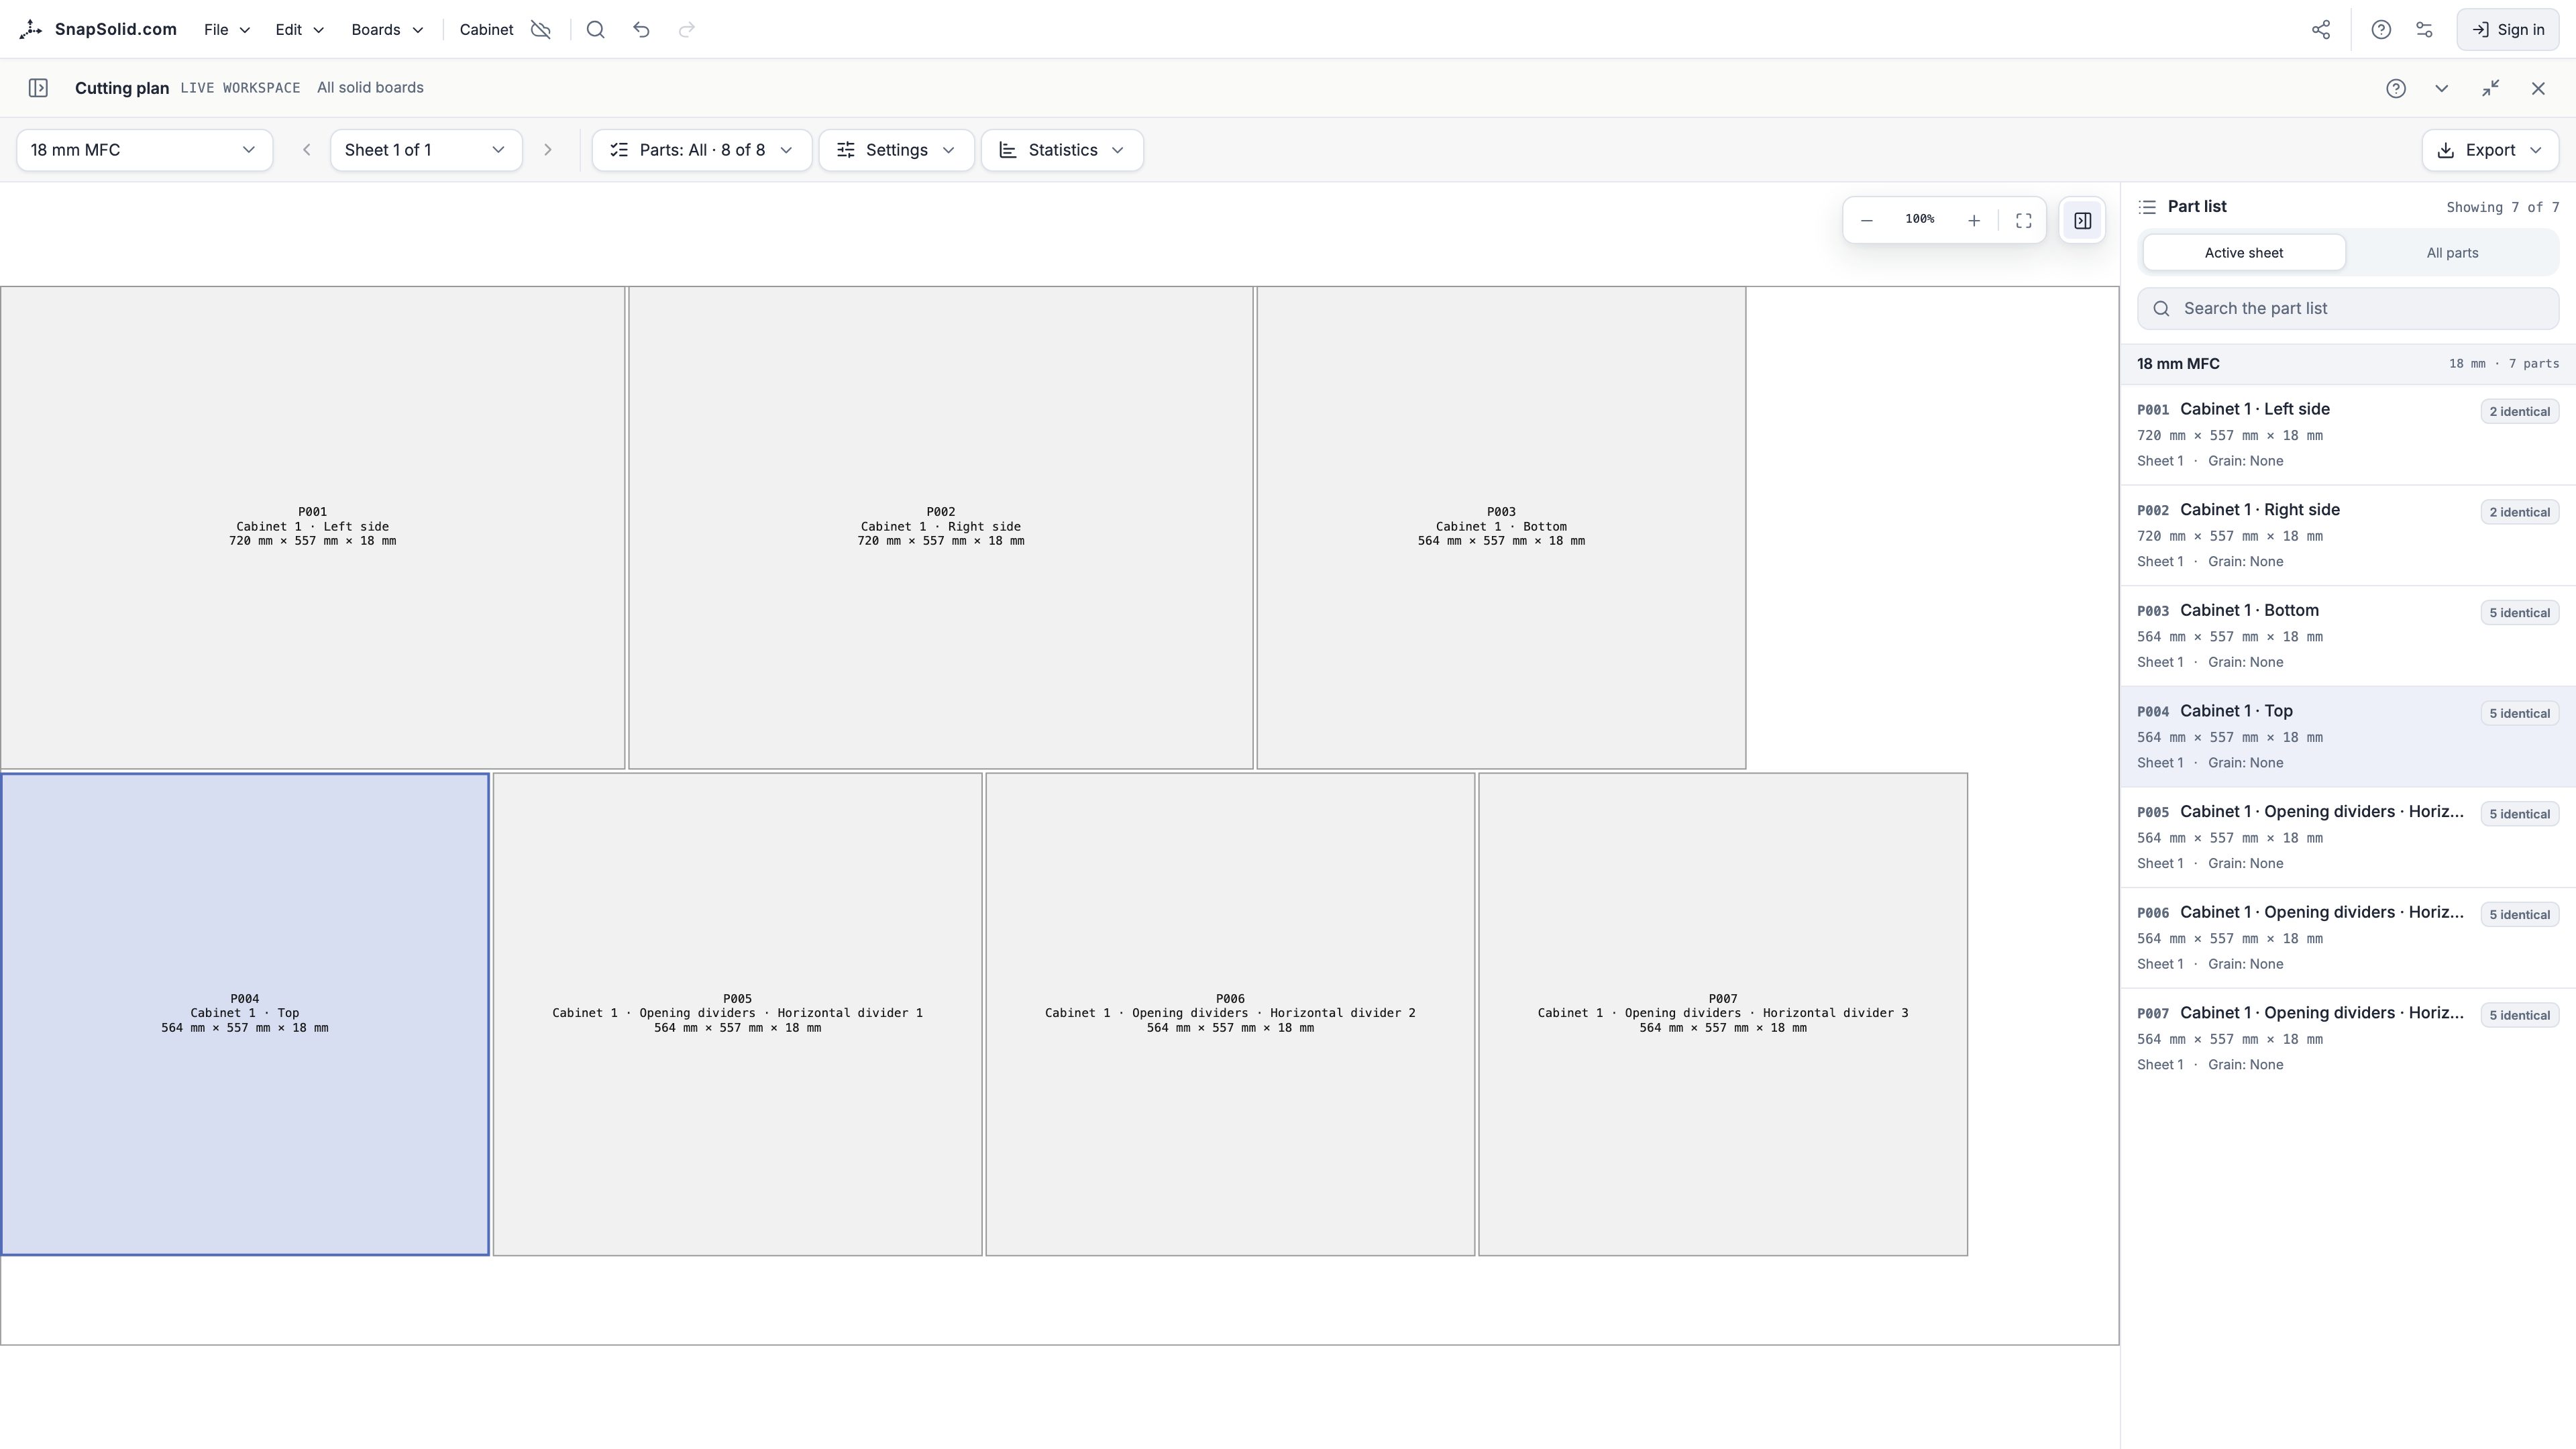
Task: Expand the Statistics dropdown
Action: (x=1062, y=150)
